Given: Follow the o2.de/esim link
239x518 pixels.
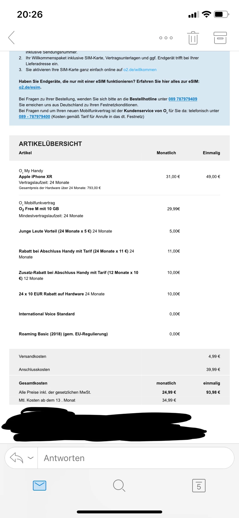Looking at the screenshot, I should [x=30, y=87].
